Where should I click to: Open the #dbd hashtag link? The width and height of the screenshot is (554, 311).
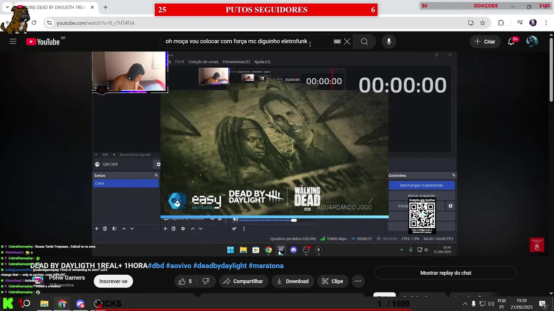(x=156, y=266)
